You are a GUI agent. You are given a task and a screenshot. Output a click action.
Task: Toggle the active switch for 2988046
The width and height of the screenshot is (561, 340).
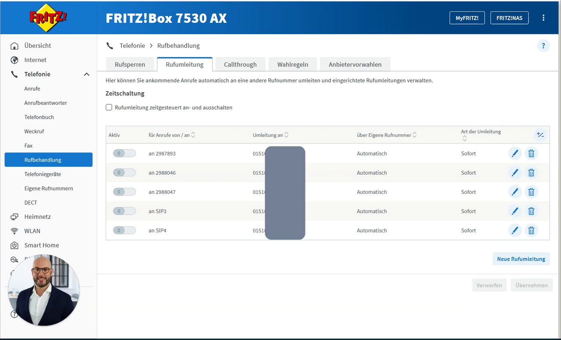124,173
